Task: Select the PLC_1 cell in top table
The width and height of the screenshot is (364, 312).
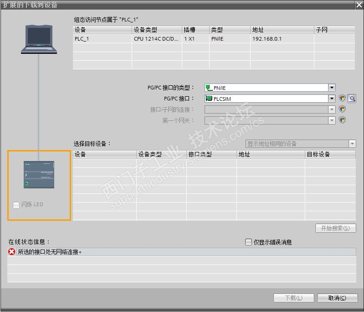Action: pyautogui.click(x=102, y=39)
